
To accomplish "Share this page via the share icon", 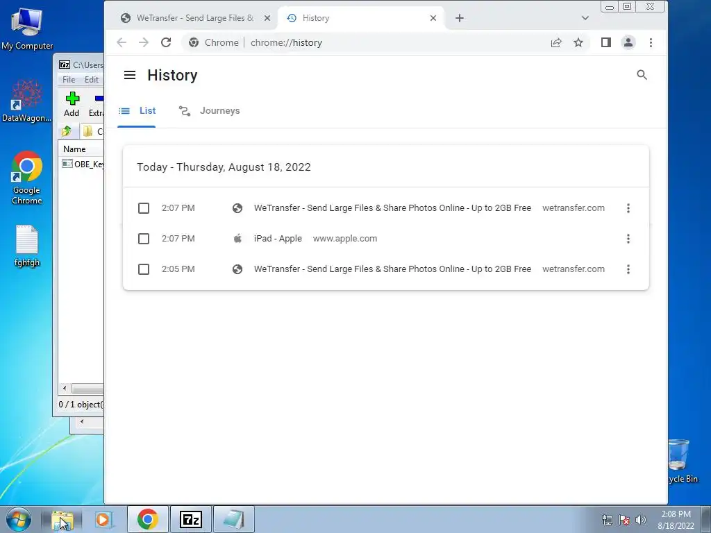I will (x=556, y=42).
